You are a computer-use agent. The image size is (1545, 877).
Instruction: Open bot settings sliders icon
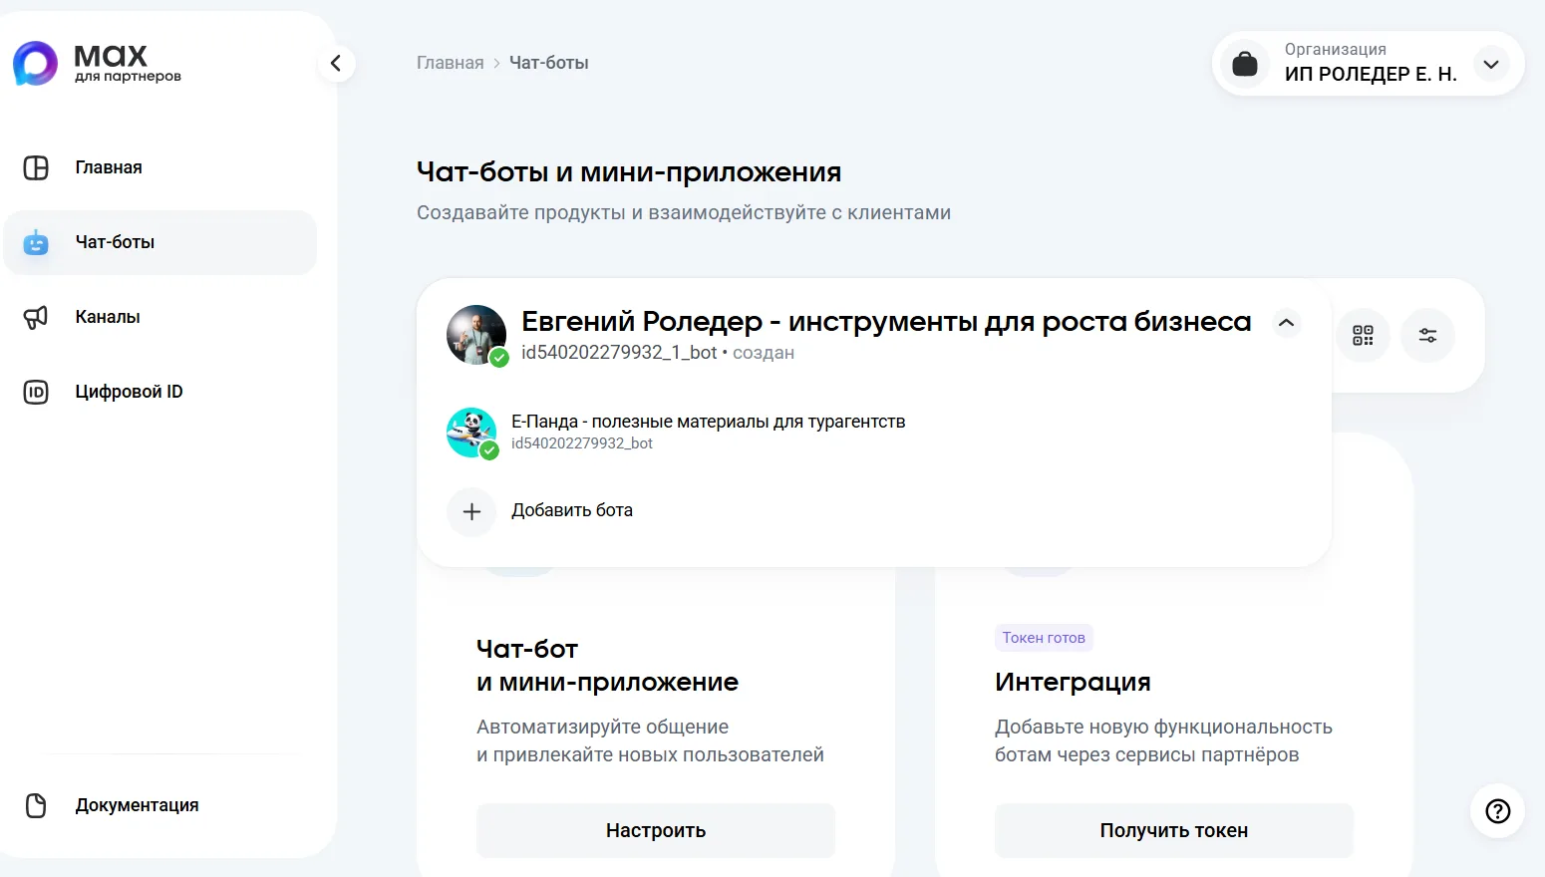pos(1427,335)
